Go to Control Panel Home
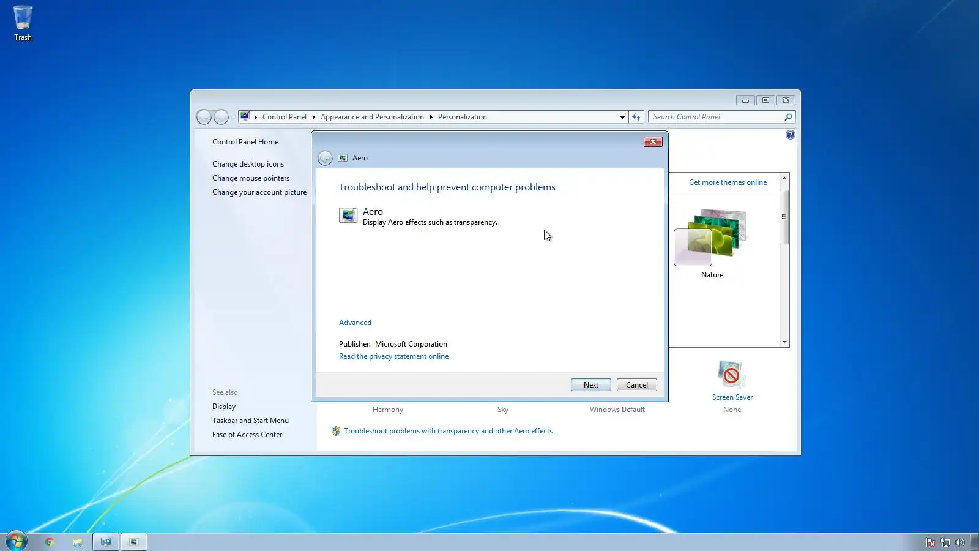The height and width of the screenshot is (551, 979). click(x=245, y=142)
